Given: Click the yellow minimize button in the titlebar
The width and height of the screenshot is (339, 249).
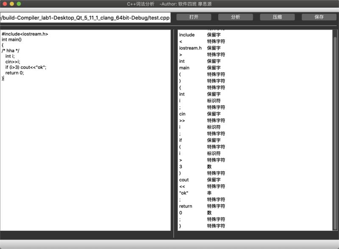Looking at the screenshot, I should point(11,3).
